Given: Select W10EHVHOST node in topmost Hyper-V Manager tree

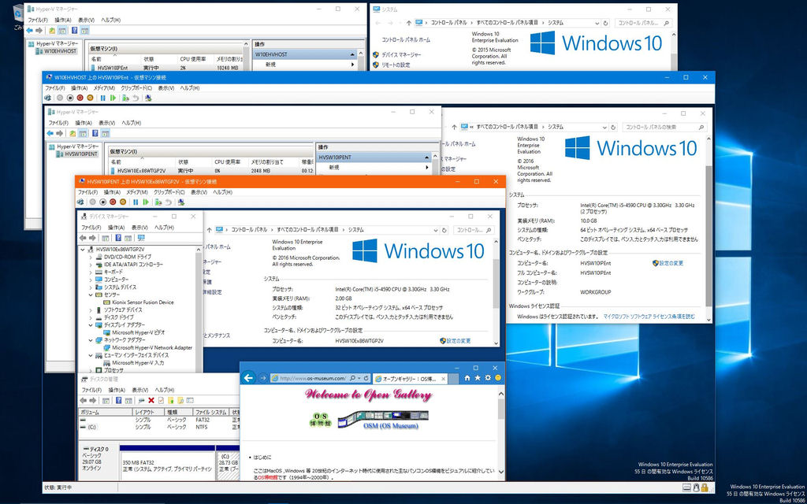Looking at the screenshot, I should point(57,51).
